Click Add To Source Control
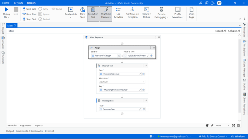Image resolution: width=248 pixels, height=139 pixels. tap(212, 136)
